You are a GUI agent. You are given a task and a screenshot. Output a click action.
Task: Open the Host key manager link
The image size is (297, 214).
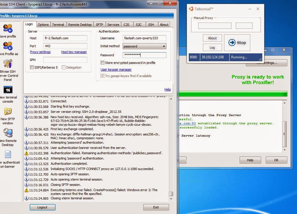click(74, 52)
